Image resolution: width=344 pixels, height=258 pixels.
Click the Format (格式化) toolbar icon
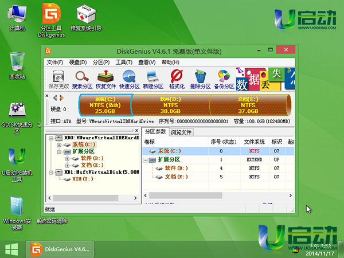pos(177,79)
